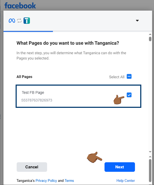
Task: Click the lower scrollbar thumb beside the Next button
Action: pos(150,171)
